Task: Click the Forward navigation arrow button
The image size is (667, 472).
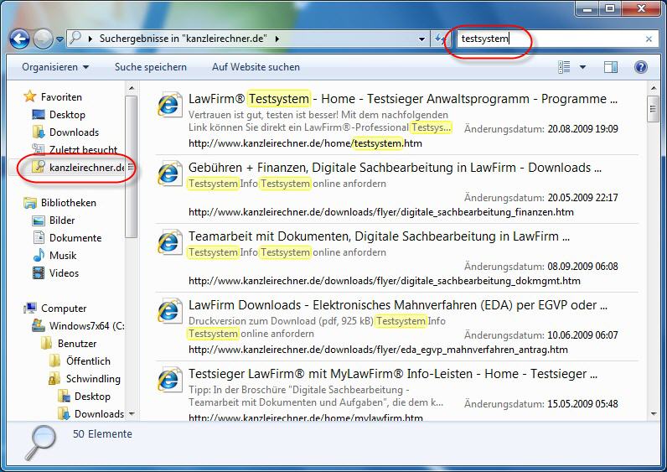Action: [43, 39]
